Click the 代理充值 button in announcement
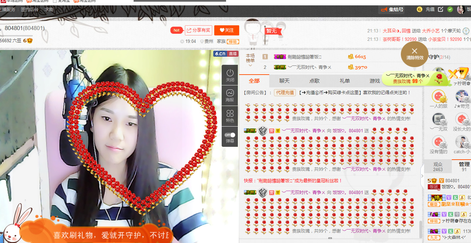This screenshot has height=243, width=471. pos(285,92)
